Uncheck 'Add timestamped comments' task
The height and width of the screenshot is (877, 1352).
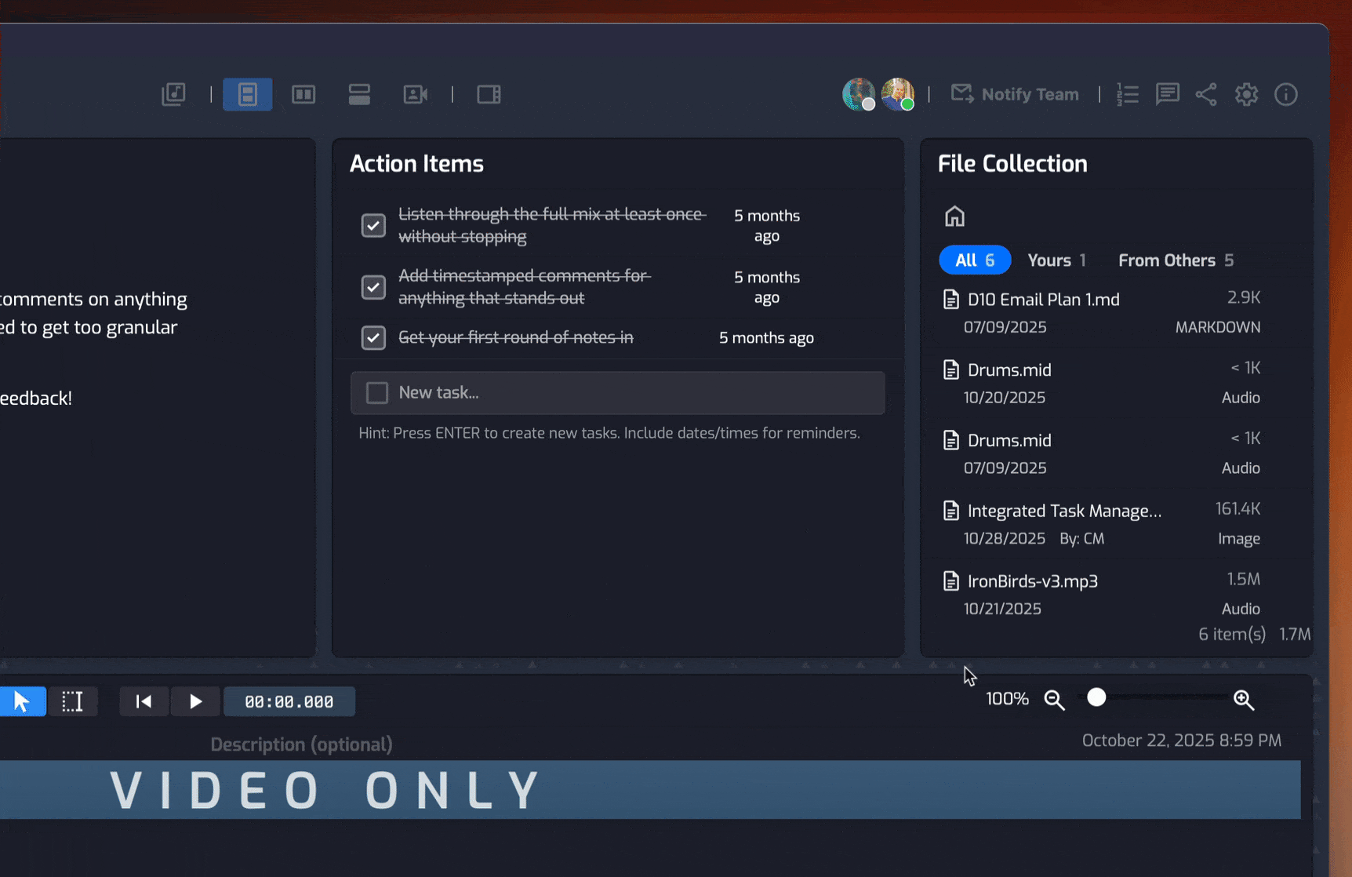pyautogui.click(x=373, y=287)
